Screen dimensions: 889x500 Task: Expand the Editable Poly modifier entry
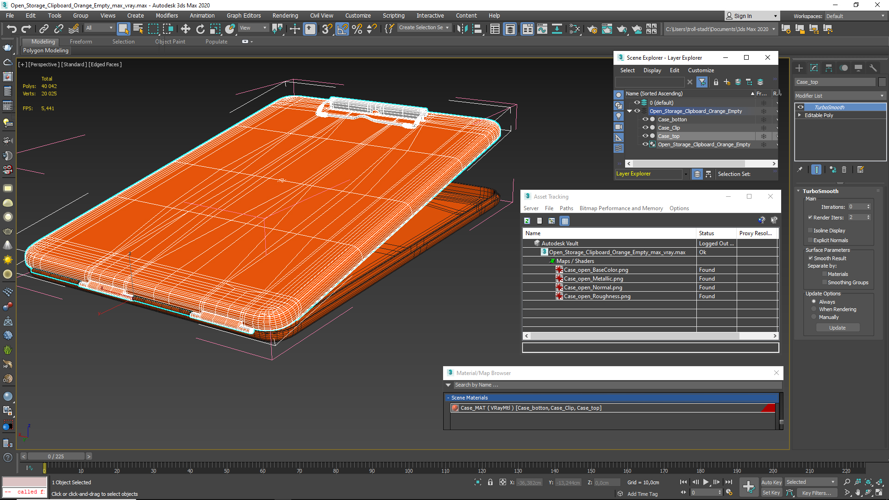800,115
